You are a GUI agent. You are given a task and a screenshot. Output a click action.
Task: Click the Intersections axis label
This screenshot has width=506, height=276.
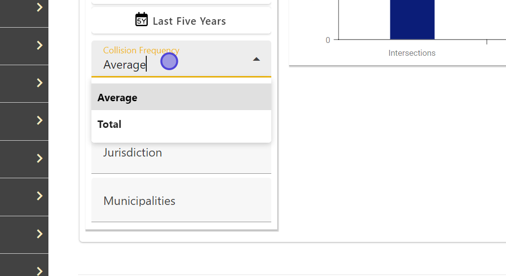click(412, 53)
